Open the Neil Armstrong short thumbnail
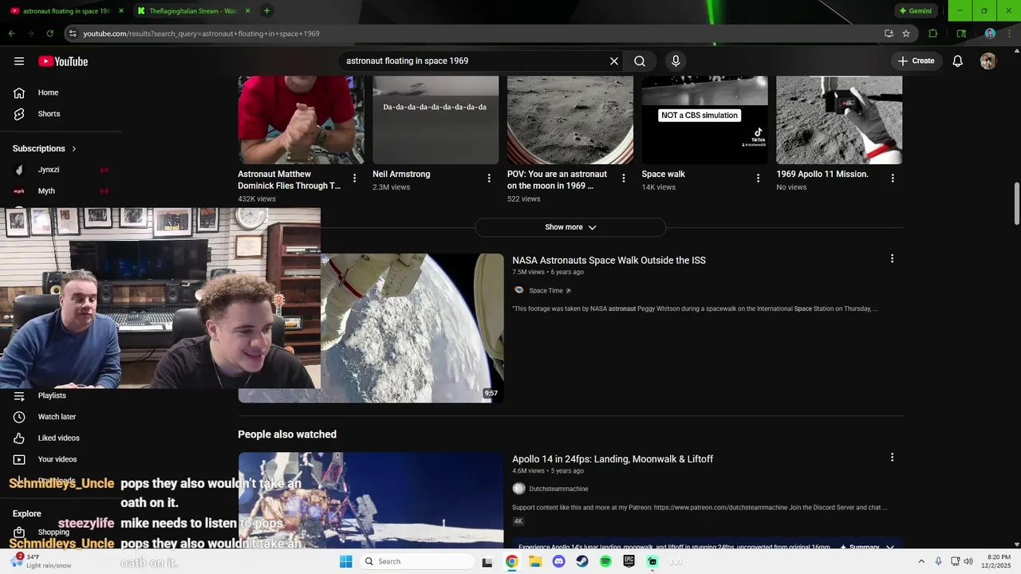The height and width of the screenshot is (574, 1021). coord(436,120)
